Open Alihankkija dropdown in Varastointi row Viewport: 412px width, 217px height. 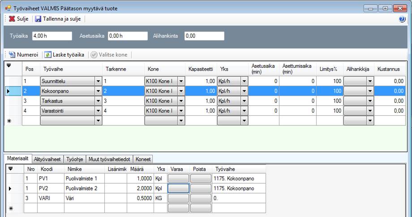point(370,111)
